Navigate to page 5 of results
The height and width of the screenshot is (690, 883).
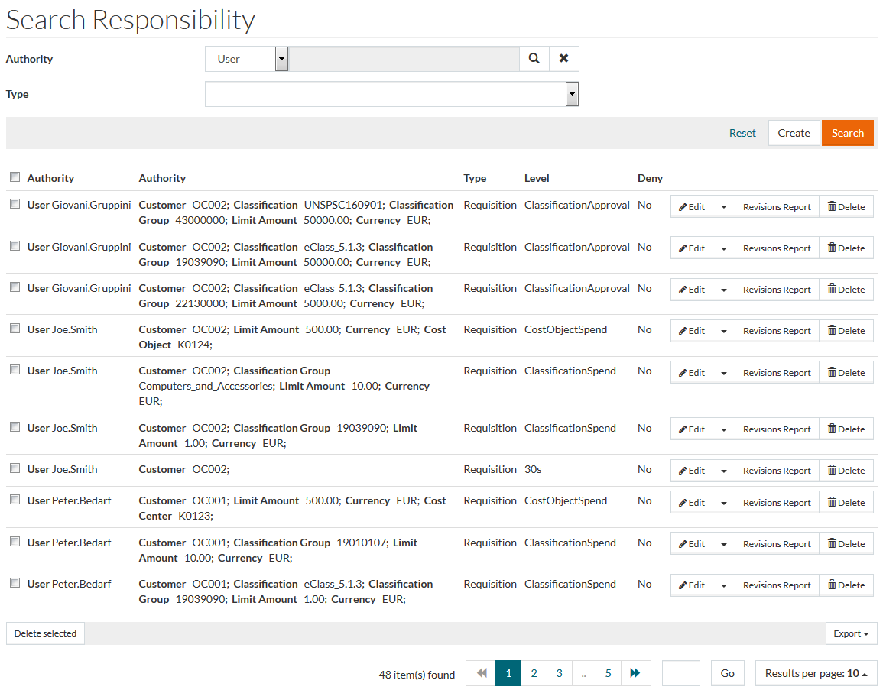click(609, 673)
